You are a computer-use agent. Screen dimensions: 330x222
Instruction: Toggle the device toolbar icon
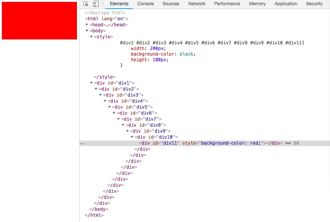pos(96,4)
